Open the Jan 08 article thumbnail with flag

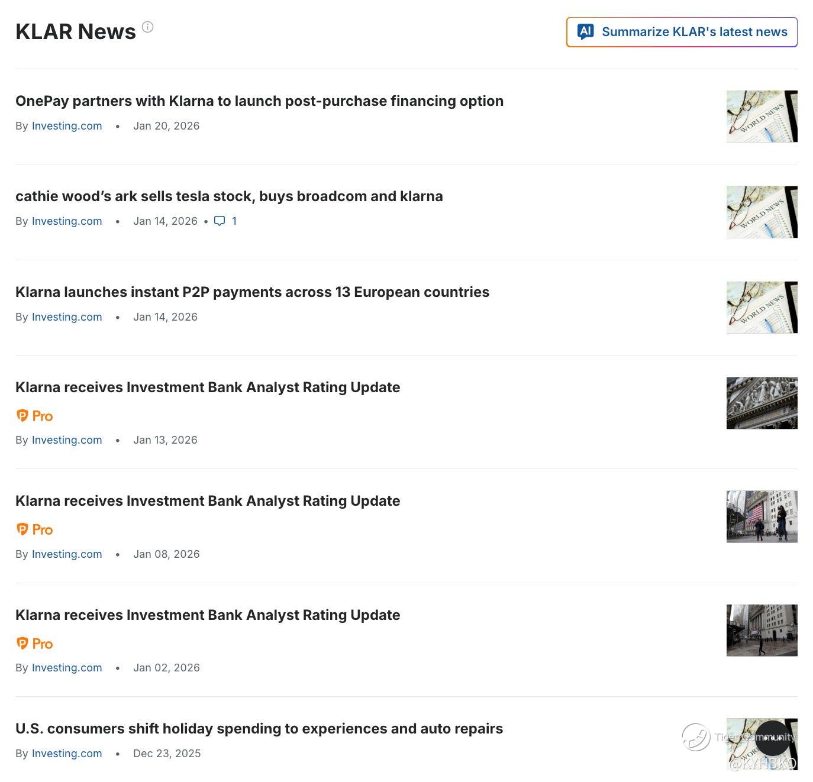coord(762,516)
